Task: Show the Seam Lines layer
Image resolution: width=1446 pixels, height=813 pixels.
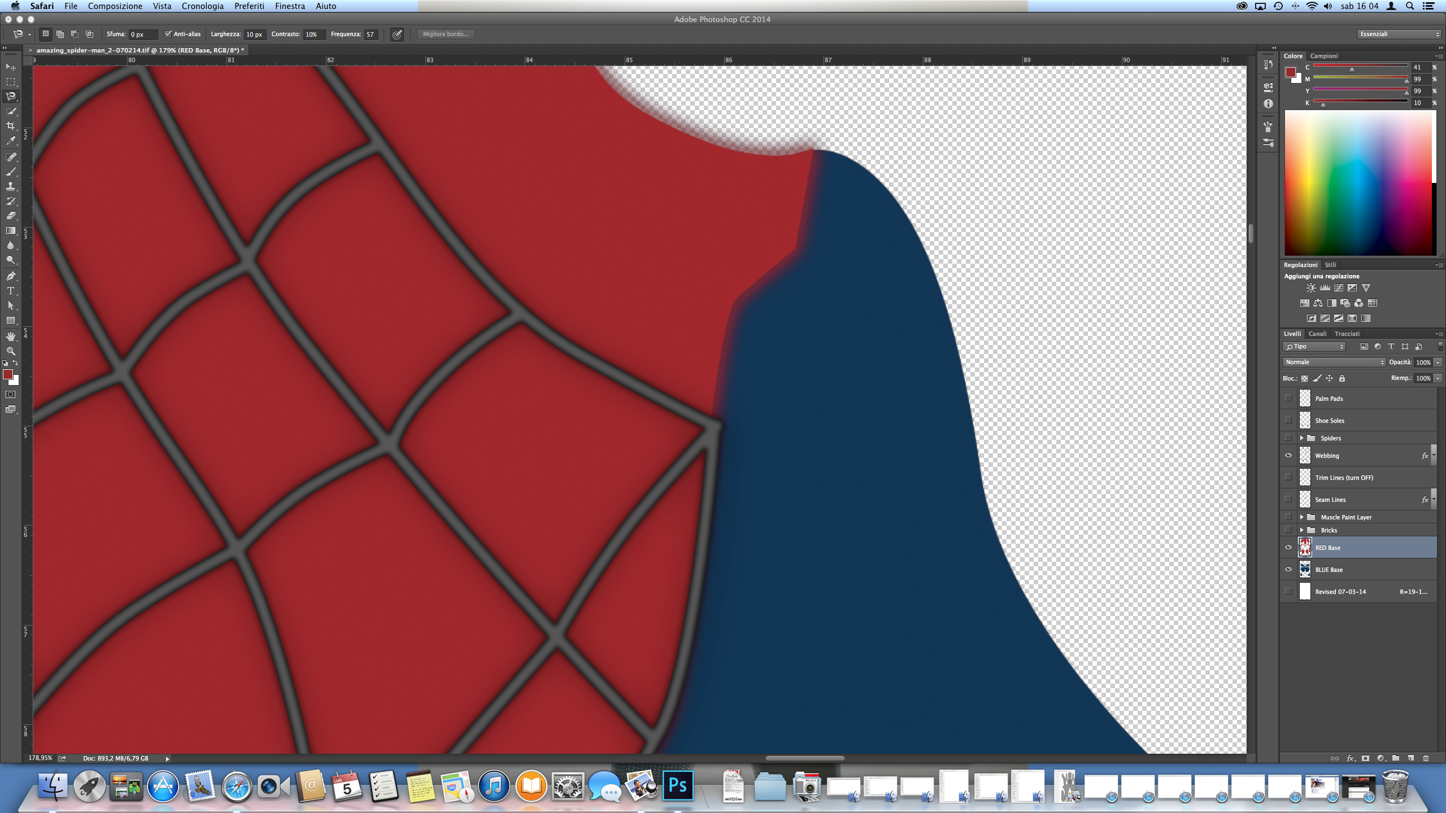Action: [1288, 500]
